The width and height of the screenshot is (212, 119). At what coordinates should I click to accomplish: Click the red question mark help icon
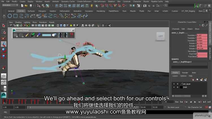click(x=72, y=35)
